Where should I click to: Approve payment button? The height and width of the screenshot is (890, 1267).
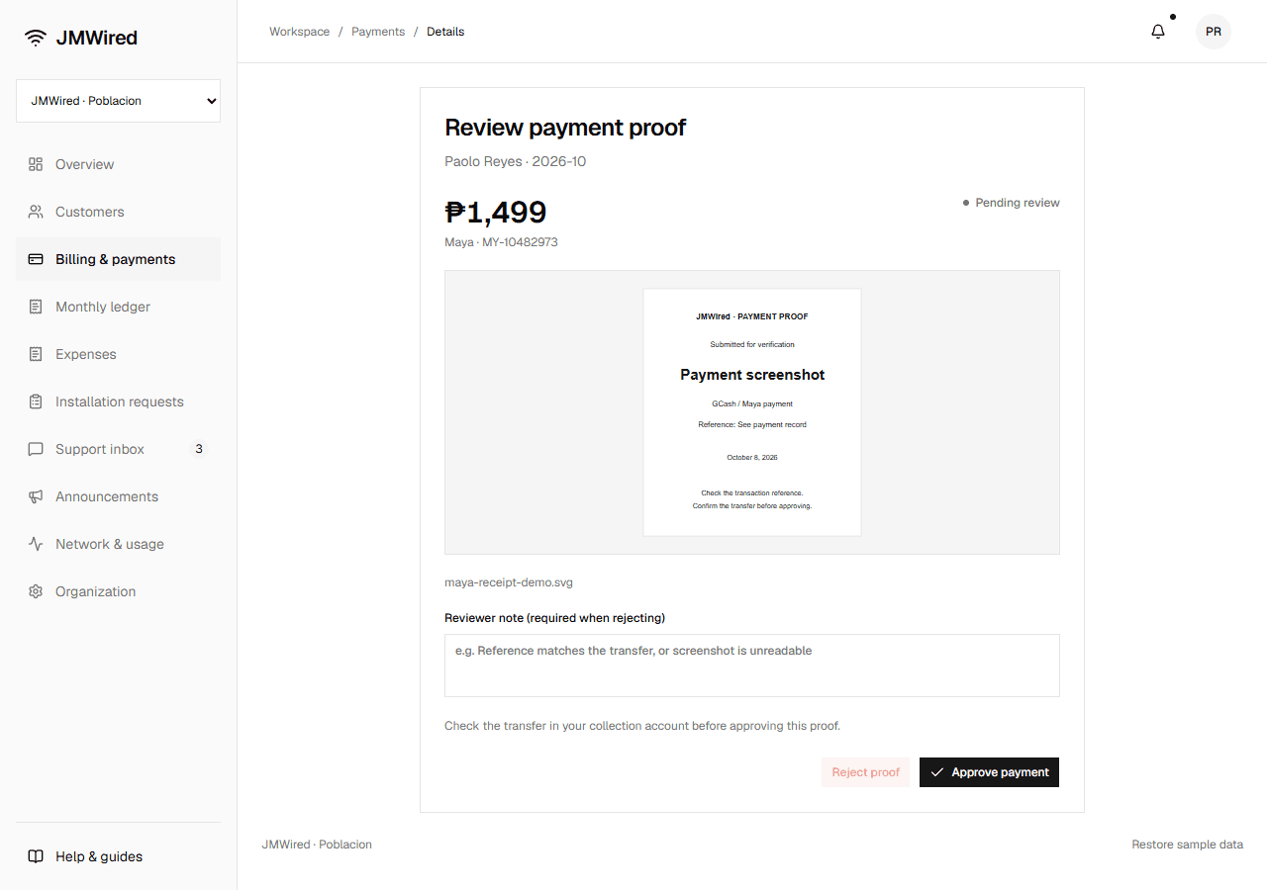click(x=989, y=772)
